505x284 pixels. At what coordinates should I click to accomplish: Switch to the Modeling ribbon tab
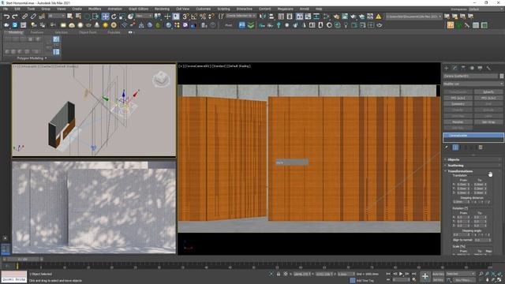coord(16,32)
